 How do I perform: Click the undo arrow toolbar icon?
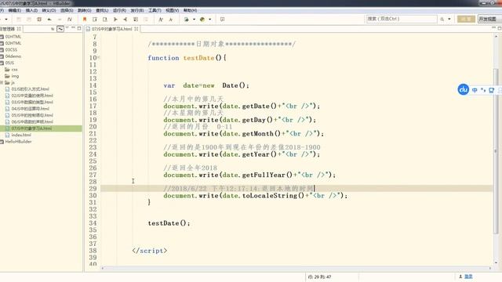tap(49, 19)
